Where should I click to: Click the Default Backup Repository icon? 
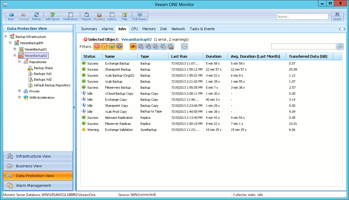coord(30,86)
